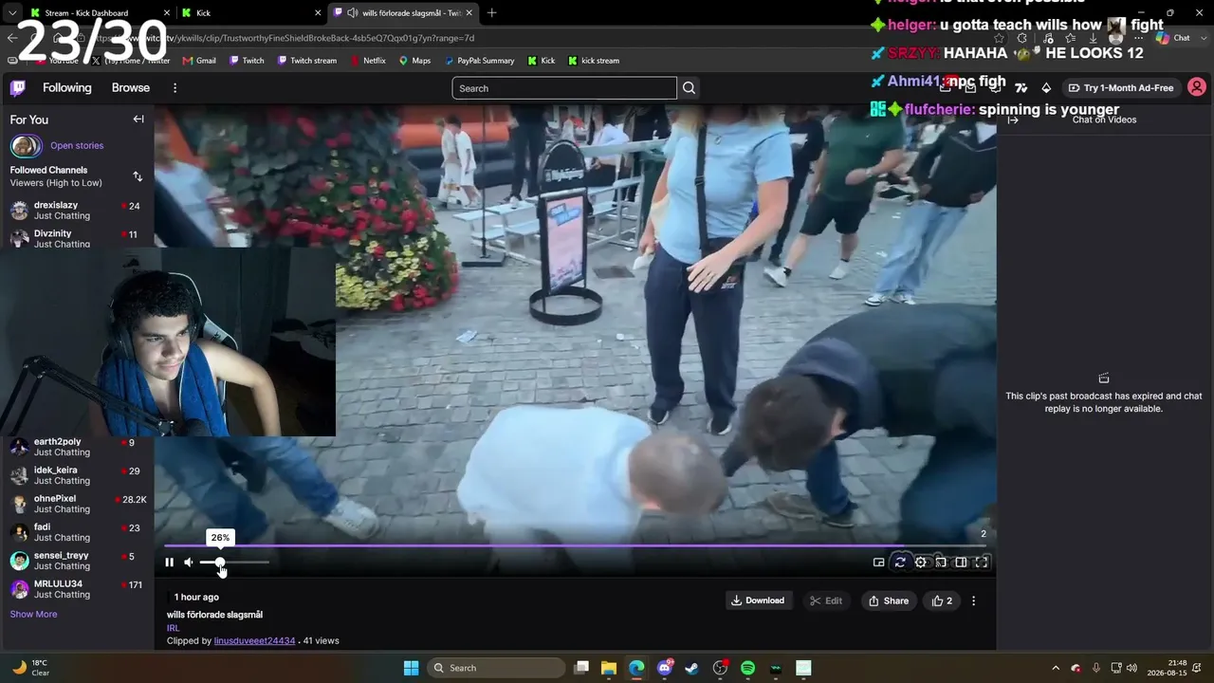Open Spotify from taskbar

click(747, 668)
